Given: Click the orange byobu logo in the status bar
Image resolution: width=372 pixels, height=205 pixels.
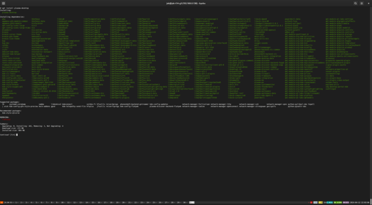Looking at the screenshot, I should (x=2, y=203).
